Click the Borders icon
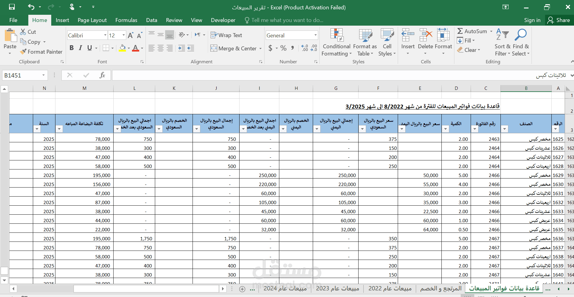The image size is (574, 297). tap(105, 48)
